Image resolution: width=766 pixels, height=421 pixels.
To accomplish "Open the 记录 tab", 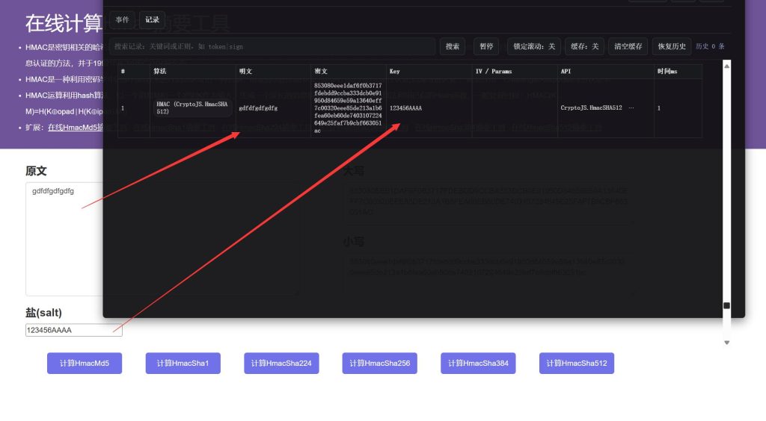I will [x=152, y=20].
